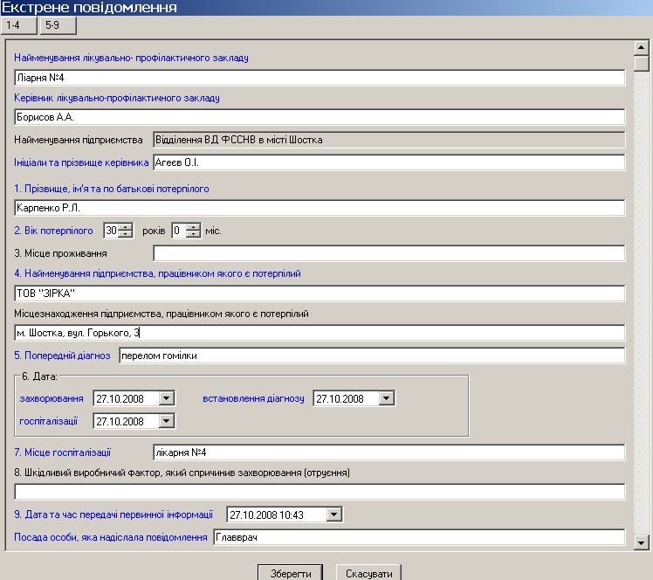Viewport: 653px width, 580px height.
Task: Click the Екстрене повідомлення window title
Action: click(x=89, y=8)
